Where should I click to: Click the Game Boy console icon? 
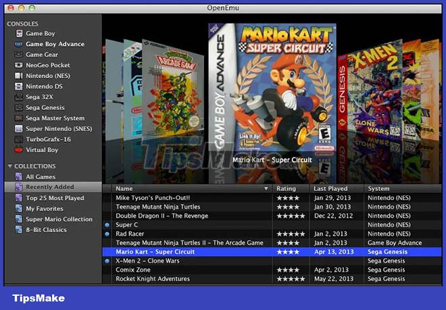[19, 34]
